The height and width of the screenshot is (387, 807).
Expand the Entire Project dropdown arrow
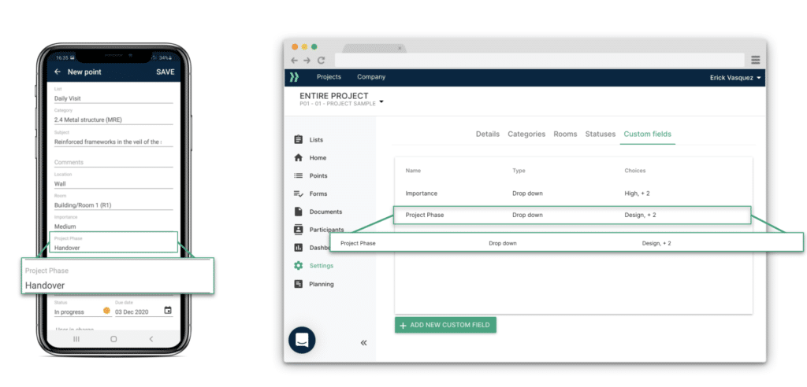(x=381, y=101)
